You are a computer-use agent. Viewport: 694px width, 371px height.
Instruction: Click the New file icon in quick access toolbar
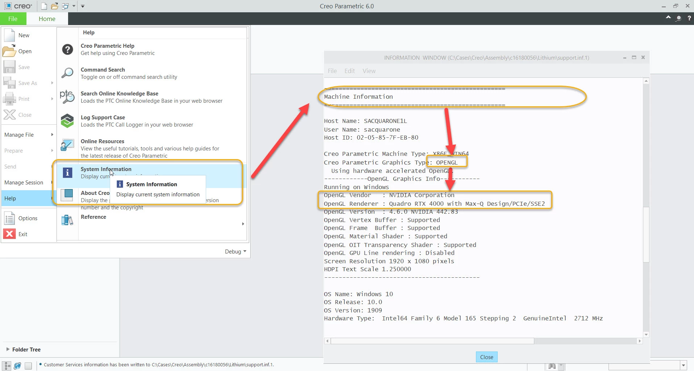click(44, 6)
